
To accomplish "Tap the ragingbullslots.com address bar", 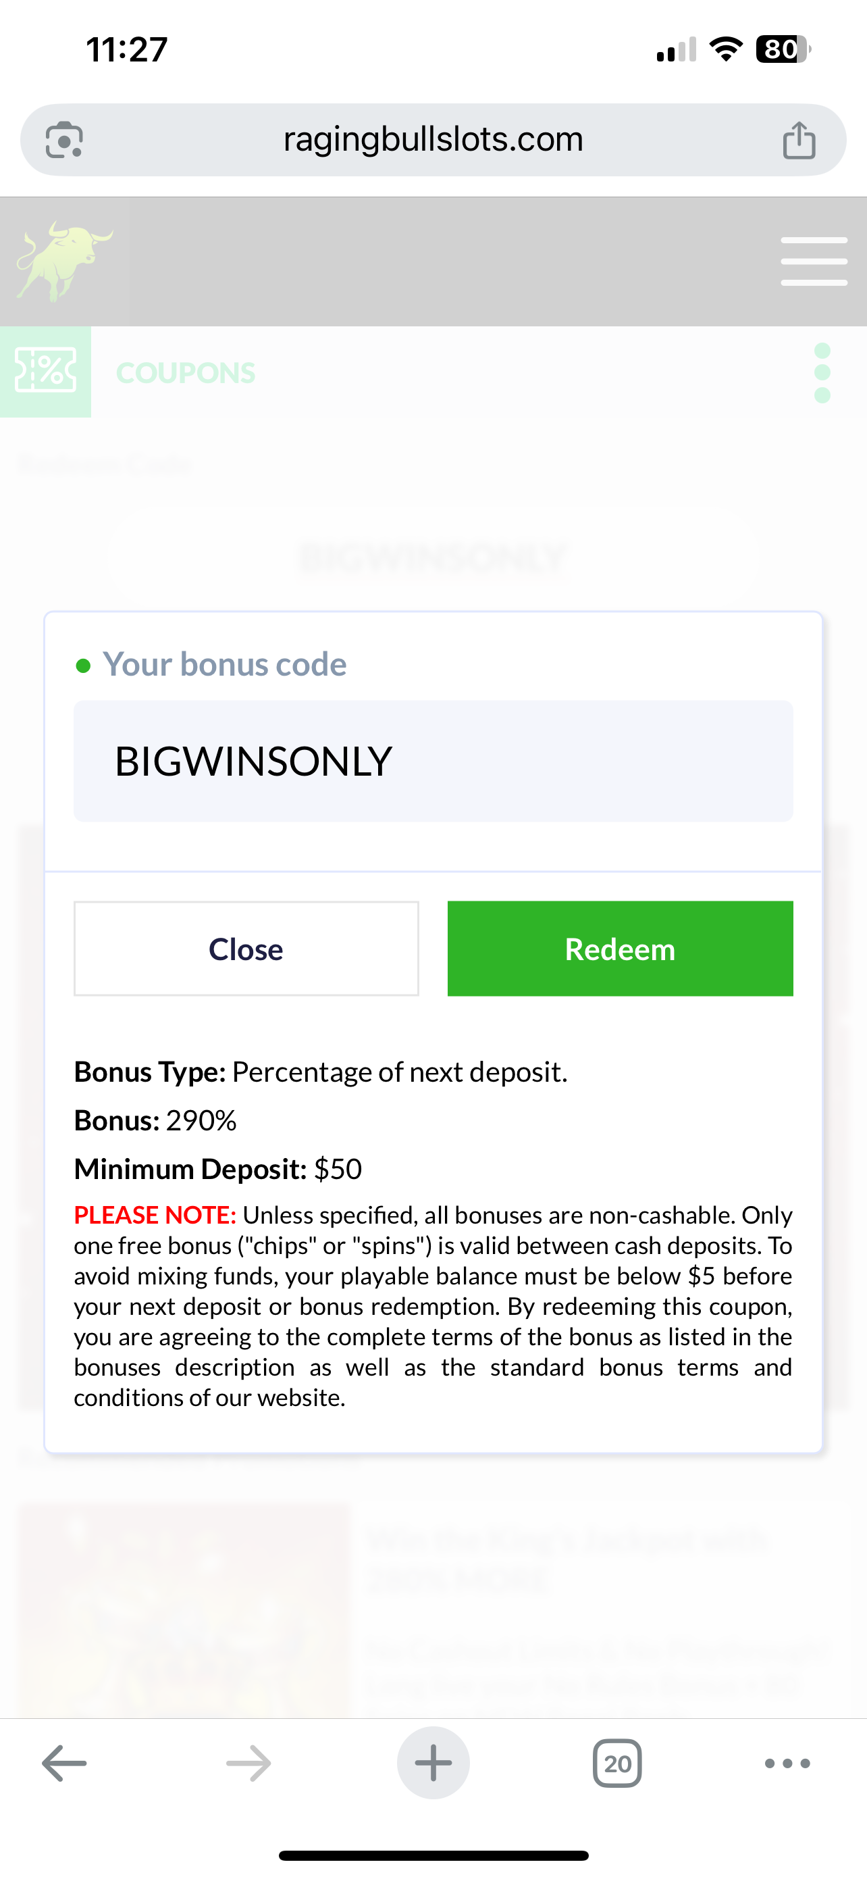I will coord(433,140).
